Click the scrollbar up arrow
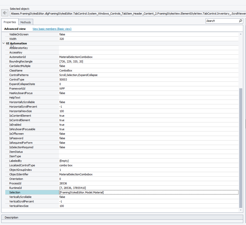The width and height of the screenshot is (246, 225). coord(241,34)
